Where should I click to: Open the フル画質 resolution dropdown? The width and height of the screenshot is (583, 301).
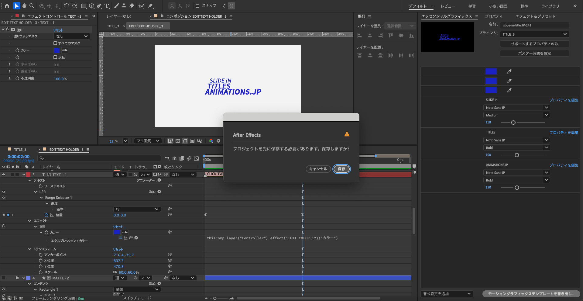(x=148, y=141)
